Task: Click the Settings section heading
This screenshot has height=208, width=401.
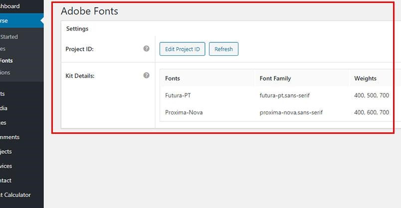Action: coord(77,28)
